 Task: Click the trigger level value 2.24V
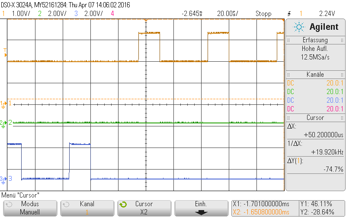pos(327,14)
